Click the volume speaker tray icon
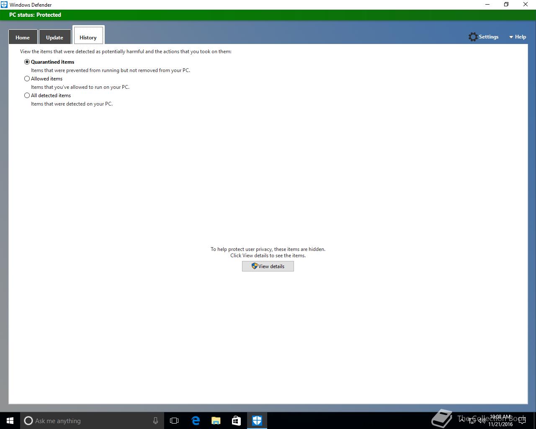Image resolution: width=536 pixels, height=429 pixels. click(482, 421)
